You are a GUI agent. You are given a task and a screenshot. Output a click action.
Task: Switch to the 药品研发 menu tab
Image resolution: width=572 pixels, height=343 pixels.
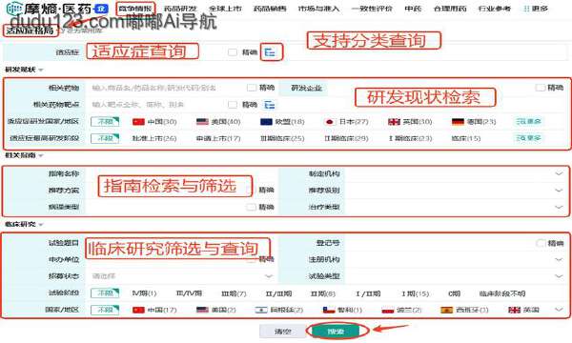click(180, 9)
